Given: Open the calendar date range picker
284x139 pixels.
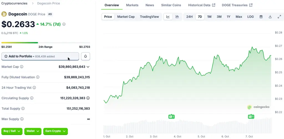Looking at the screenshot, I should (261, 17).
